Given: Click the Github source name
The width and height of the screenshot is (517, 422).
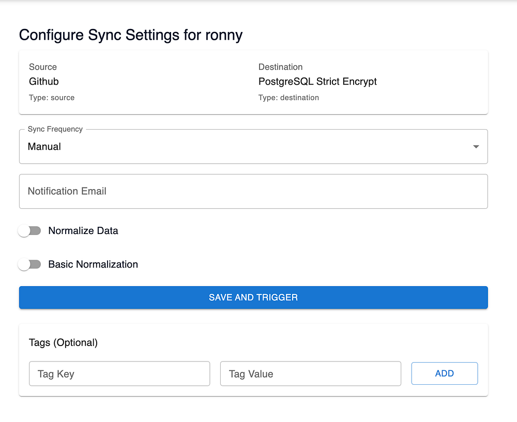Looking at the screenshot, I should (x=44, y=82).
